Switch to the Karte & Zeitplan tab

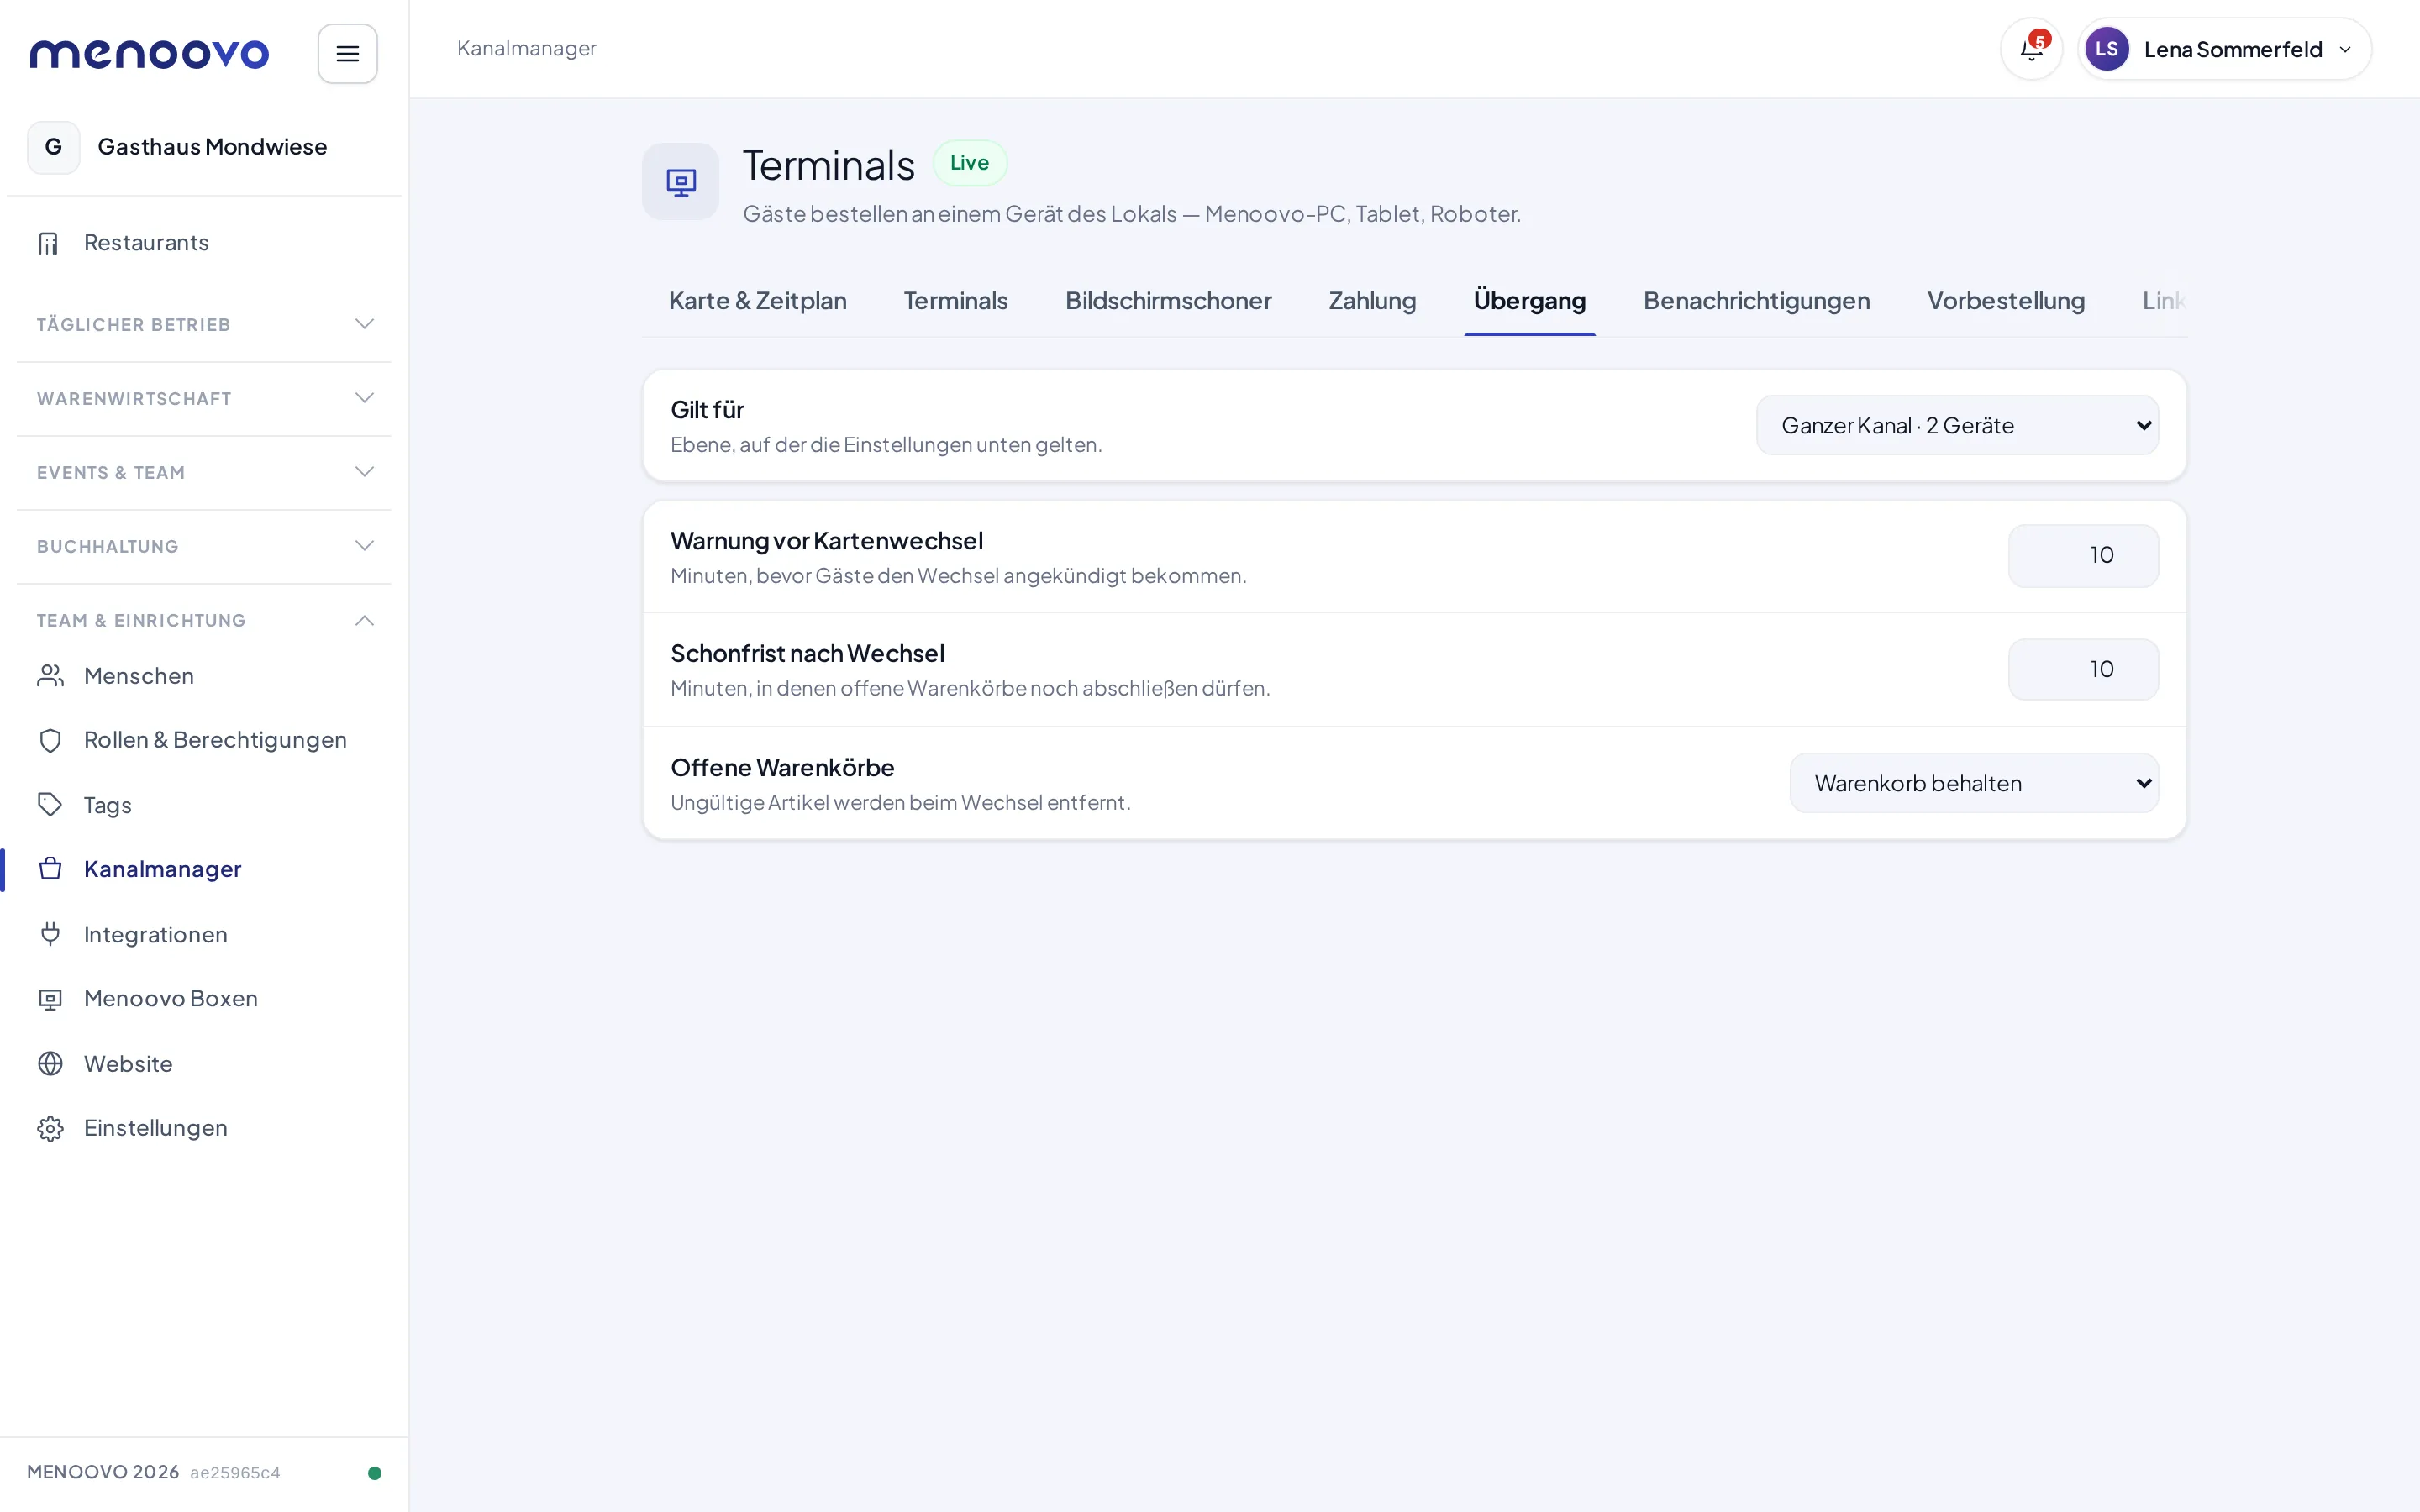tap(757, 301)
